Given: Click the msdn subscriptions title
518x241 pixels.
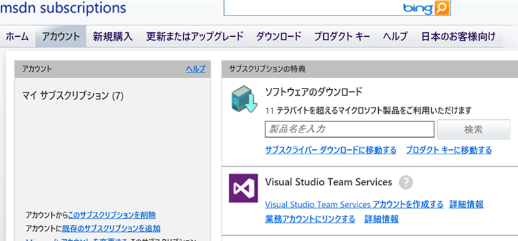Looking at the screenshot, I should 63,8.
